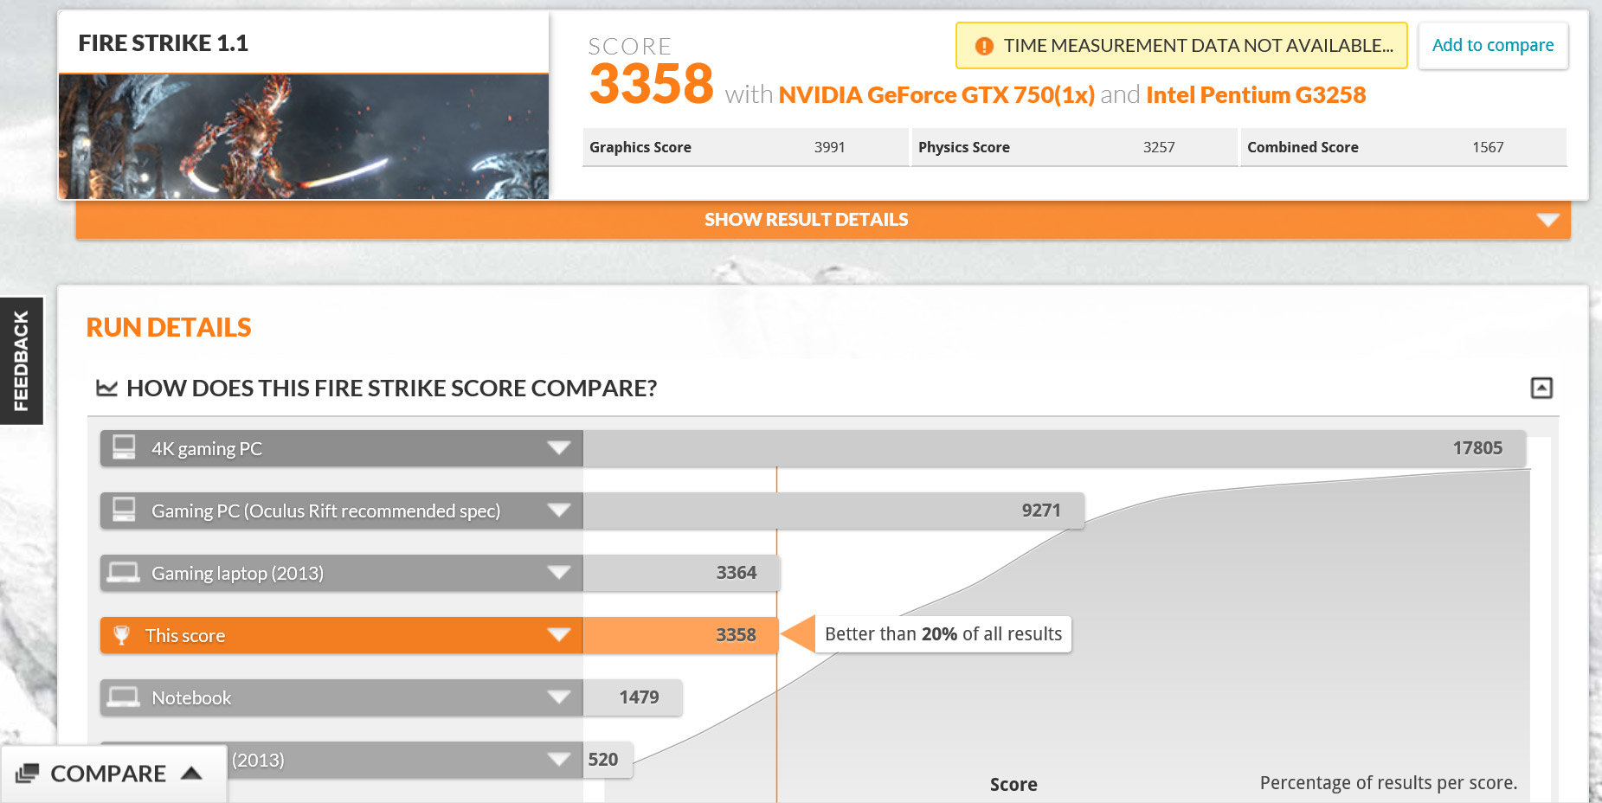
Task: Click the Physics Score label
Action: 964,147
